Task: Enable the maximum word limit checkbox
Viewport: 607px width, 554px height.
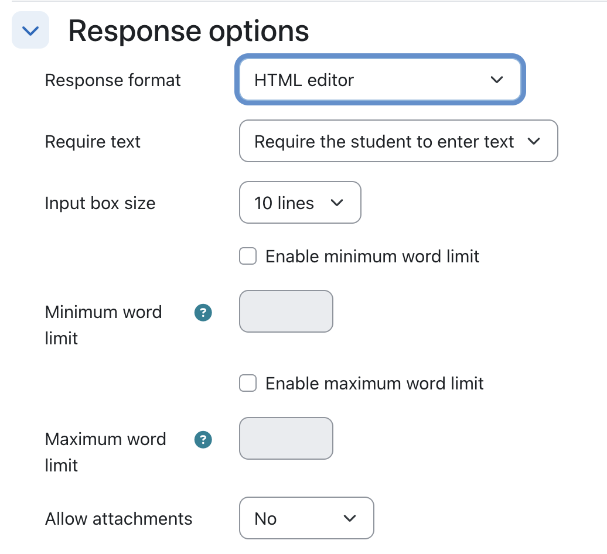Action: (x=248, y=384)
